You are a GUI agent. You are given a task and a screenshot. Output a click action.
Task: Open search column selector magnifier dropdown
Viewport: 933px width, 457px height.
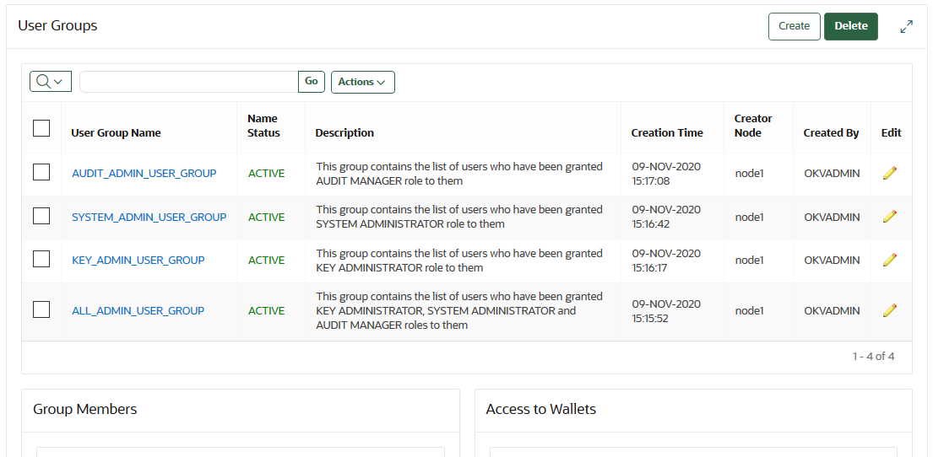(x=51, y=82)
